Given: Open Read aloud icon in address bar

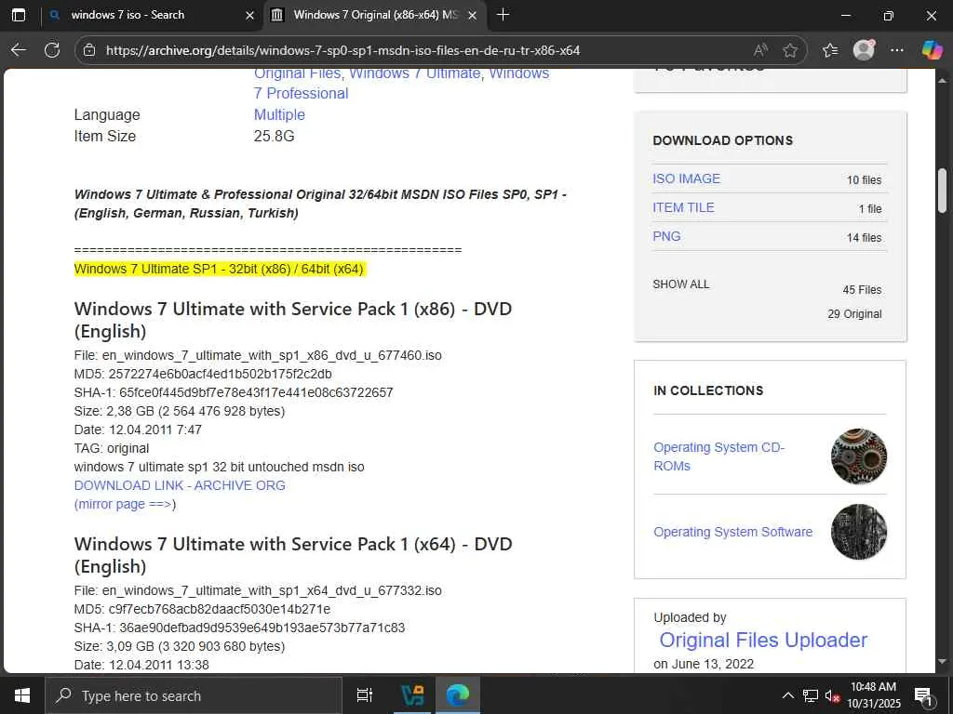Looking at the screenshot, I should [759, 50].
